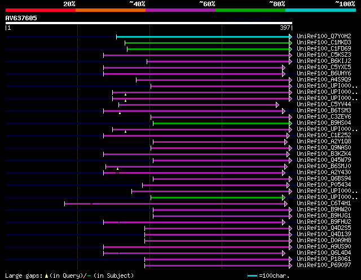The width and height of the screenshot is (361, 280).
Task: Click the cyan alignment bar for Q7Y0H2
Action: [203, 37]
